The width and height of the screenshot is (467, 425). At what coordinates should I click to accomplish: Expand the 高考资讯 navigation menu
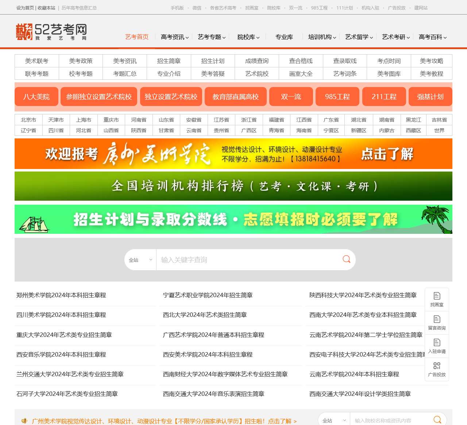pos(174,37)
